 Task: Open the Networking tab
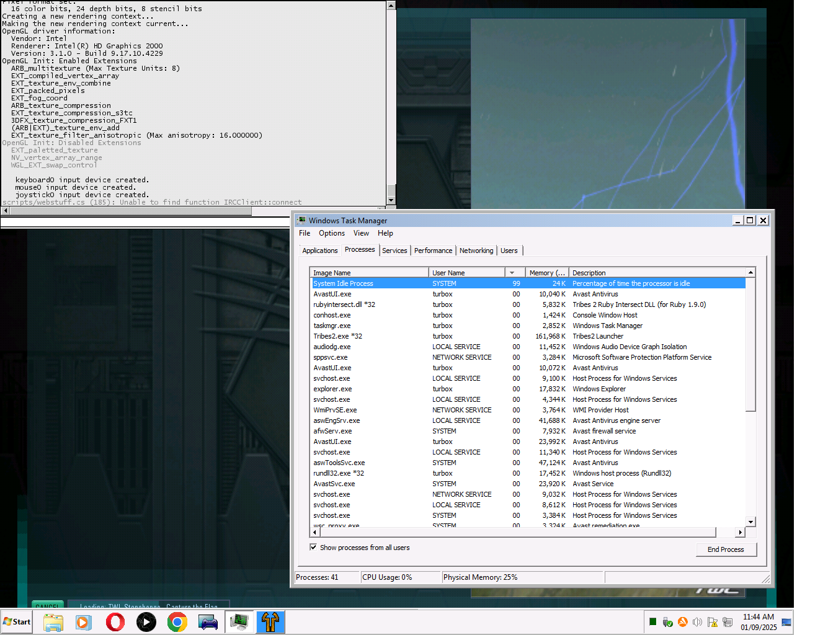[476, 251]
